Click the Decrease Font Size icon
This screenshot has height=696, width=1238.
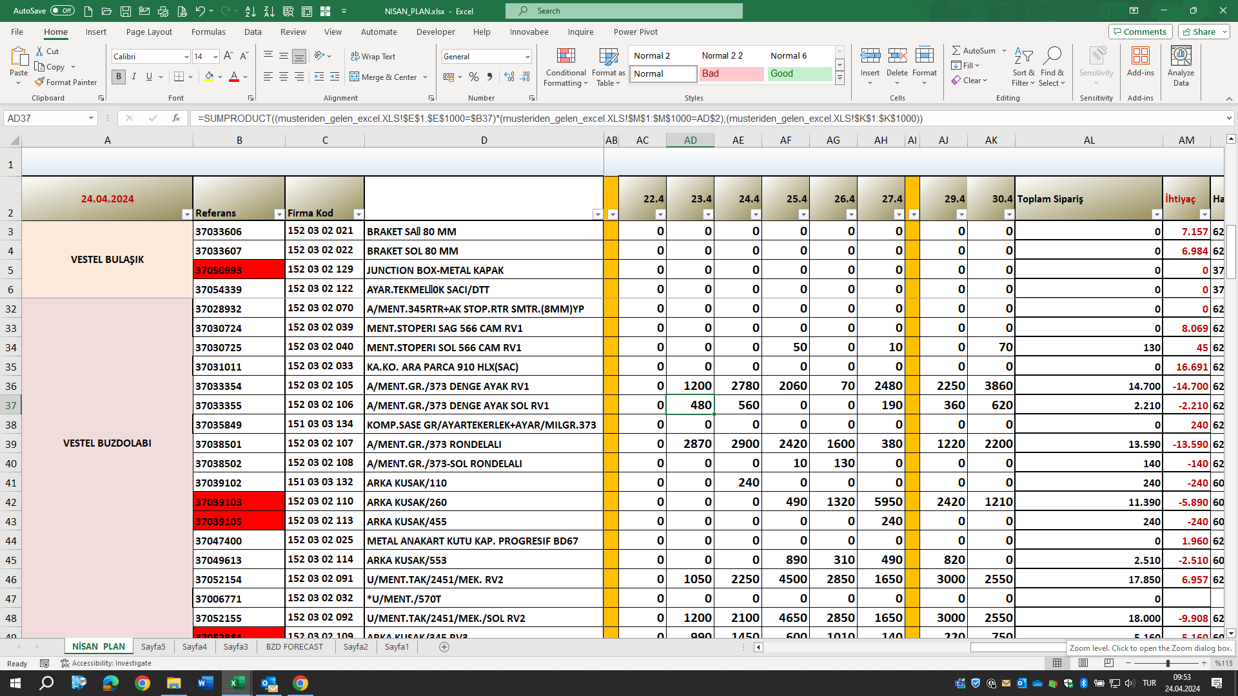pos(244,56)
